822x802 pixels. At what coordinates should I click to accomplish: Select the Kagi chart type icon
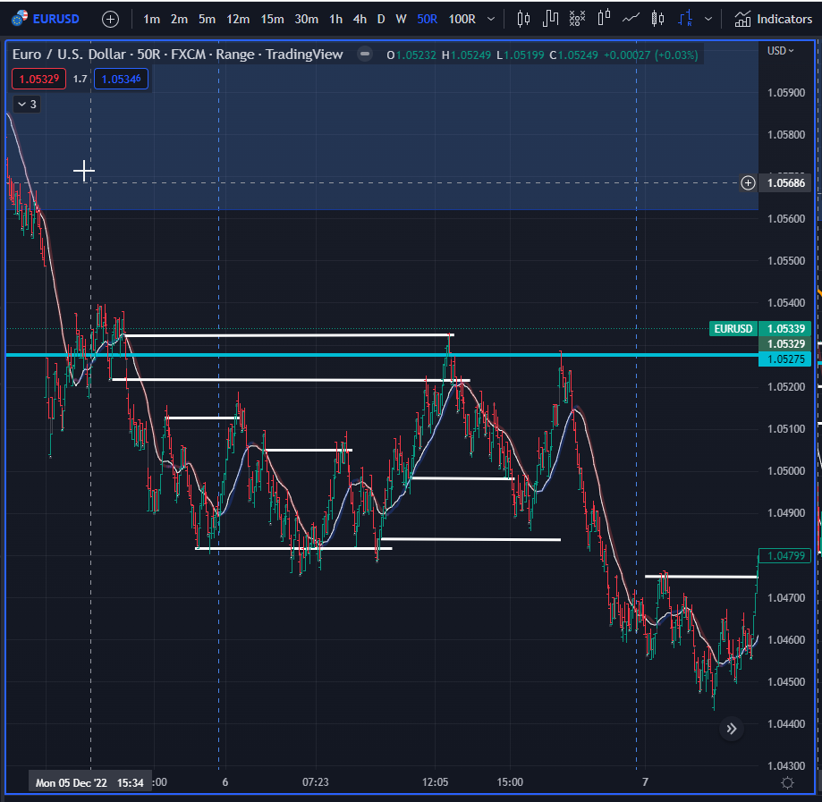click(x=550, y=19)
